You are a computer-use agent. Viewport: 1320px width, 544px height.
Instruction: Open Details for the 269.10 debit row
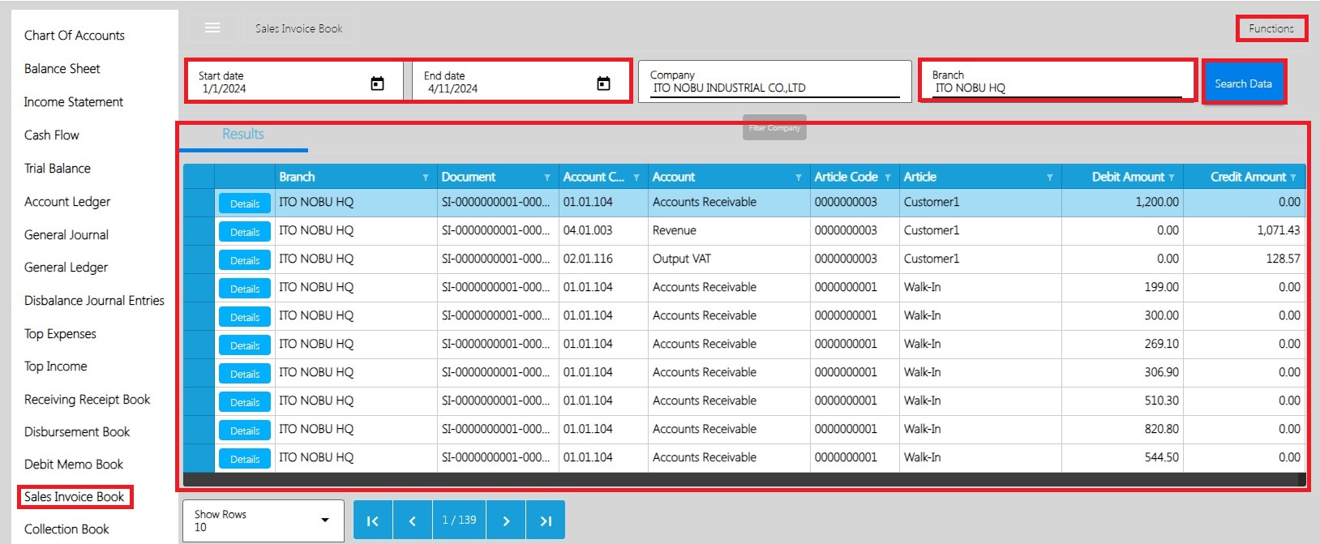coord(245,345)
